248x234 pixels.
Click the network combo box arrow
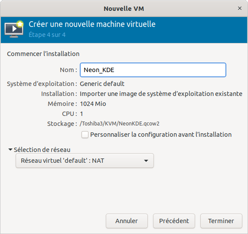click(146, 161)
